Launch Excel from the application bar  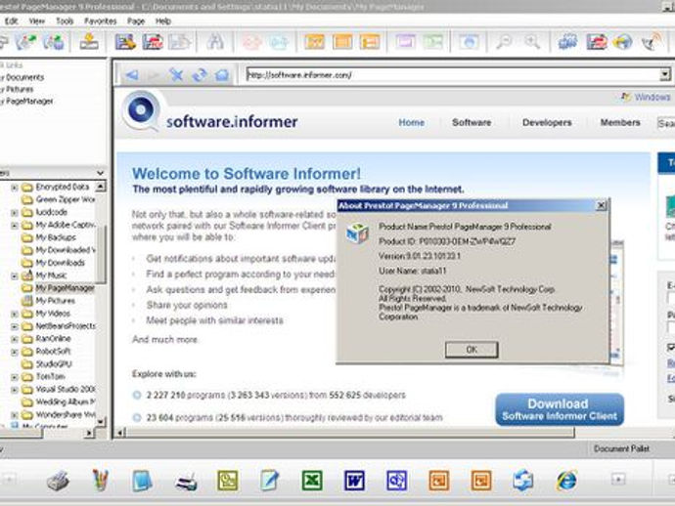click(x=312, y=481)
